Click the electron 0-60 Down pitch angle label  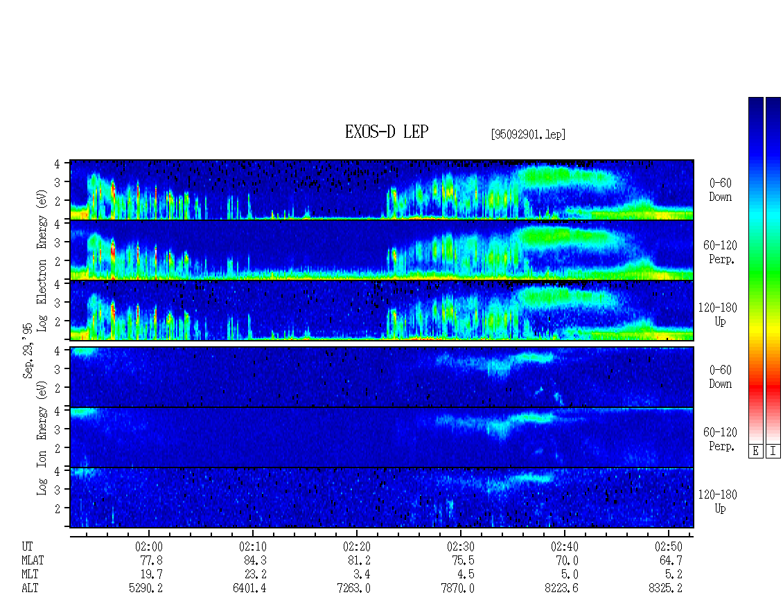(x=720, y=190)
